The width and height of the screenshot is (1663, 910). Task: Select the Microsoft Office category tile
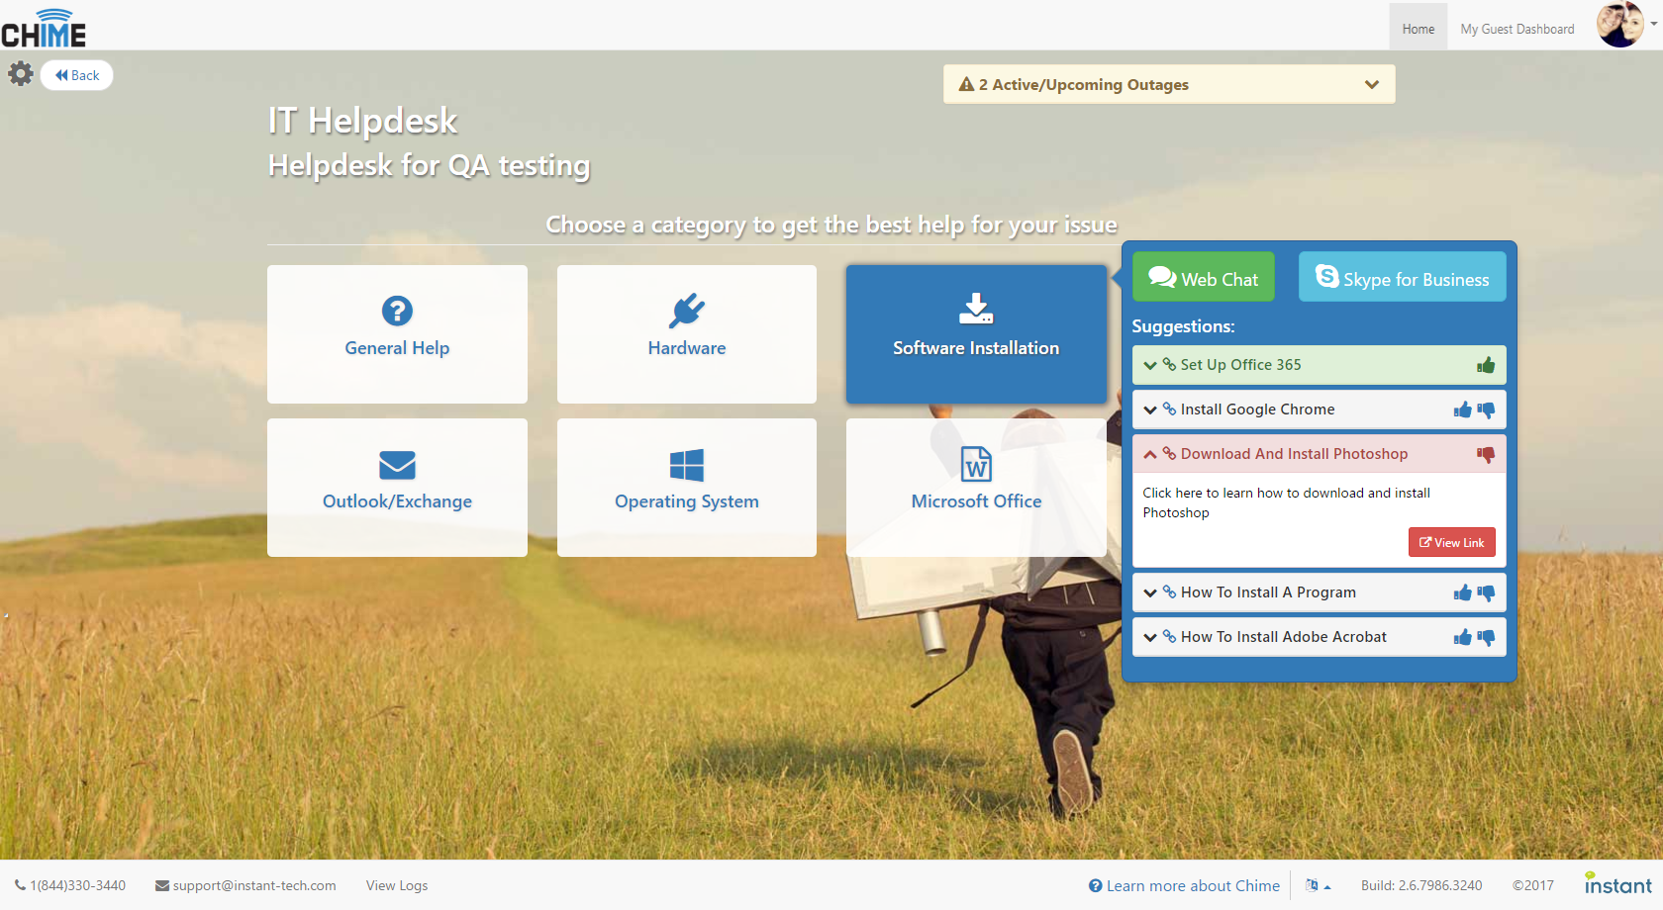(x=976, y=488)
